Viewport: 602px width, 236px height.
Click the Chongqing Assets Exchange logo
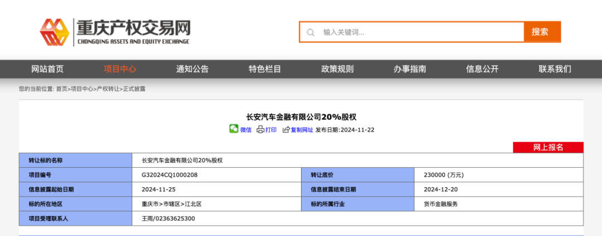(115, 32)
